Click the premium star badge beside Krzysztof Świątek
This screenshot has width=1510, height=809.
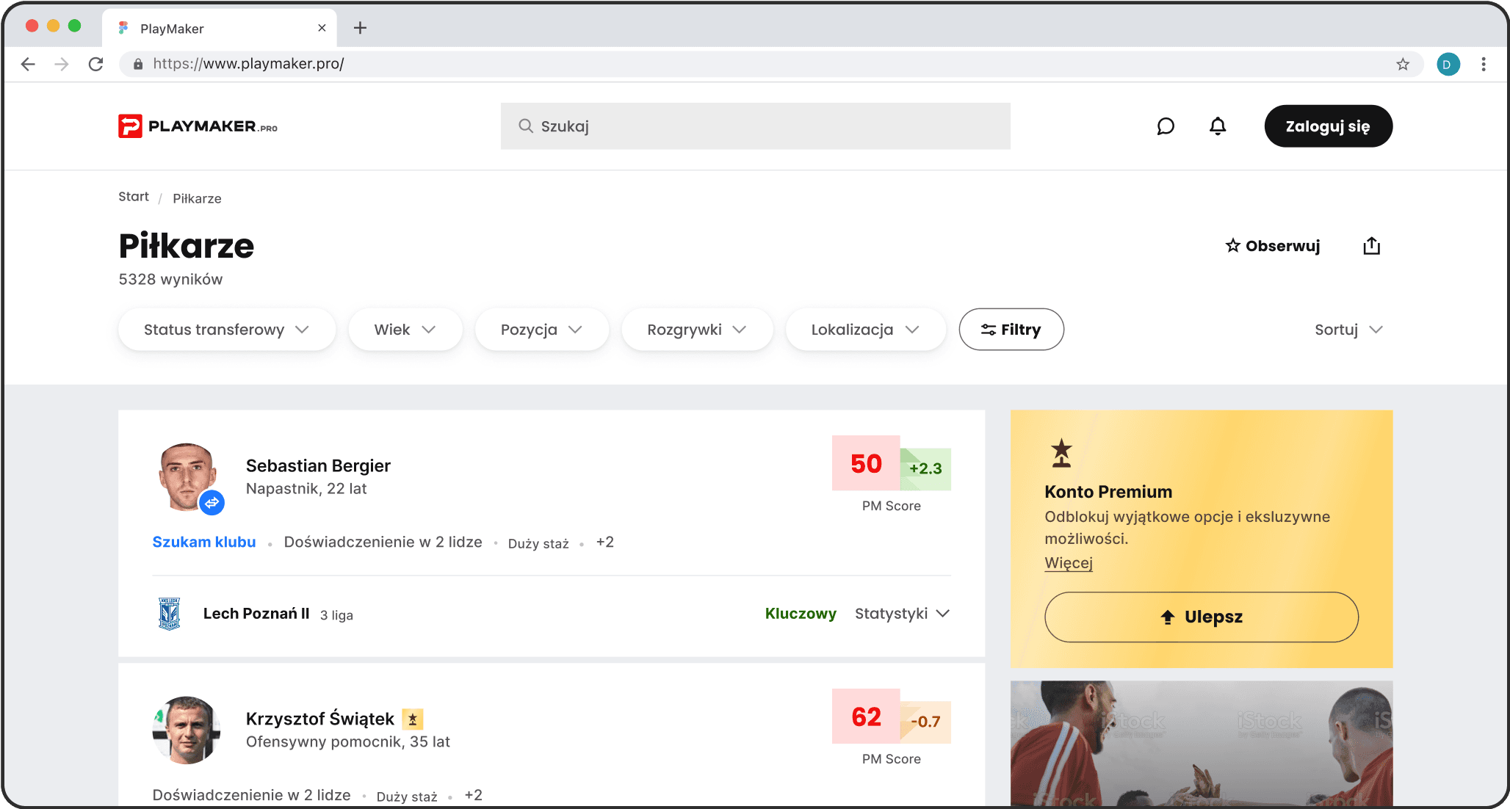pyautogui.click(x=413, y=719)
